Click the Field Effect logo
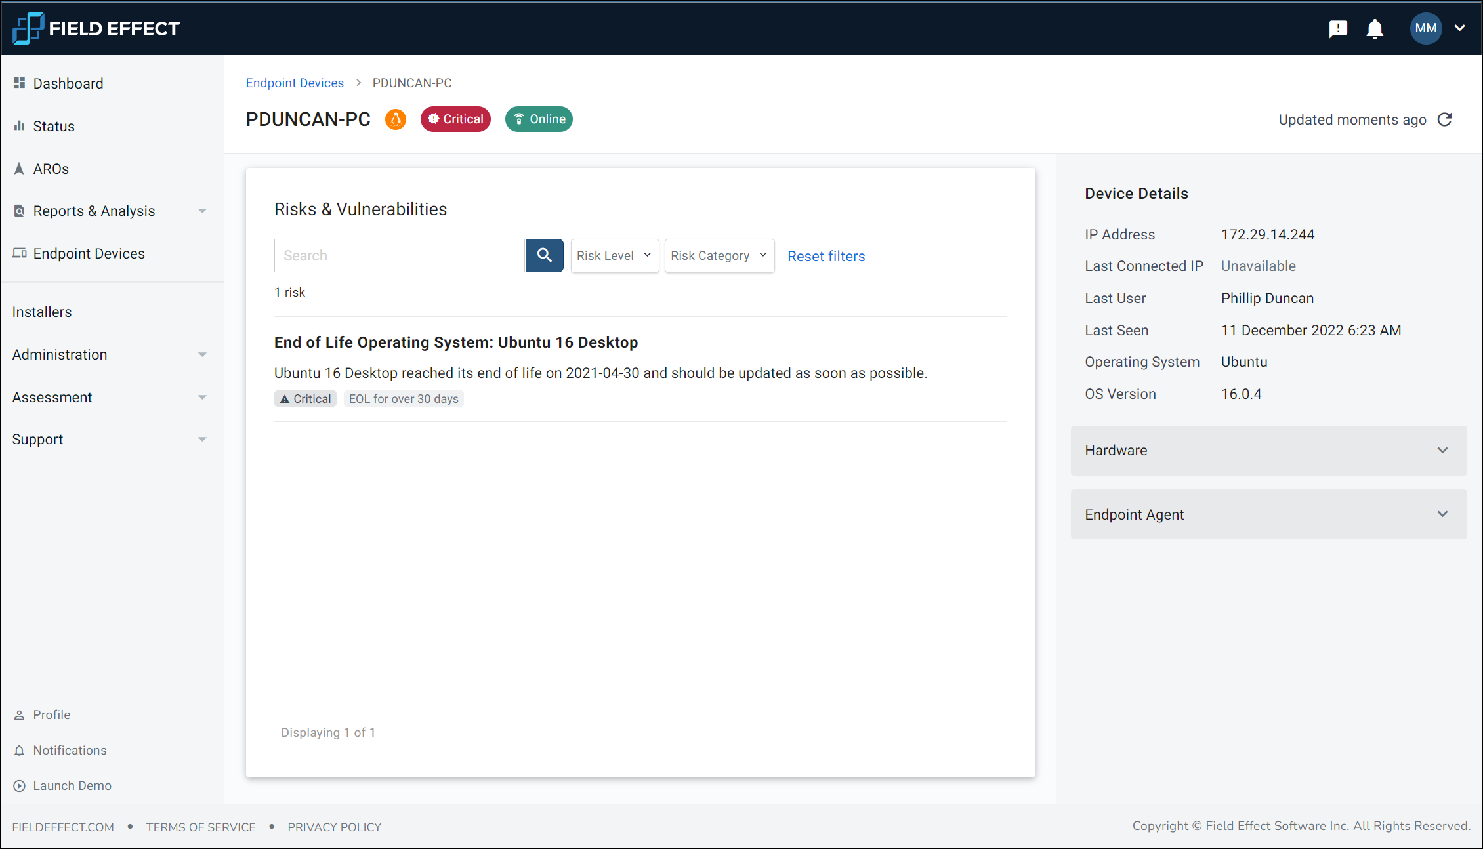The width and height of the screenshot is (1483, 849). coord(96,28)
